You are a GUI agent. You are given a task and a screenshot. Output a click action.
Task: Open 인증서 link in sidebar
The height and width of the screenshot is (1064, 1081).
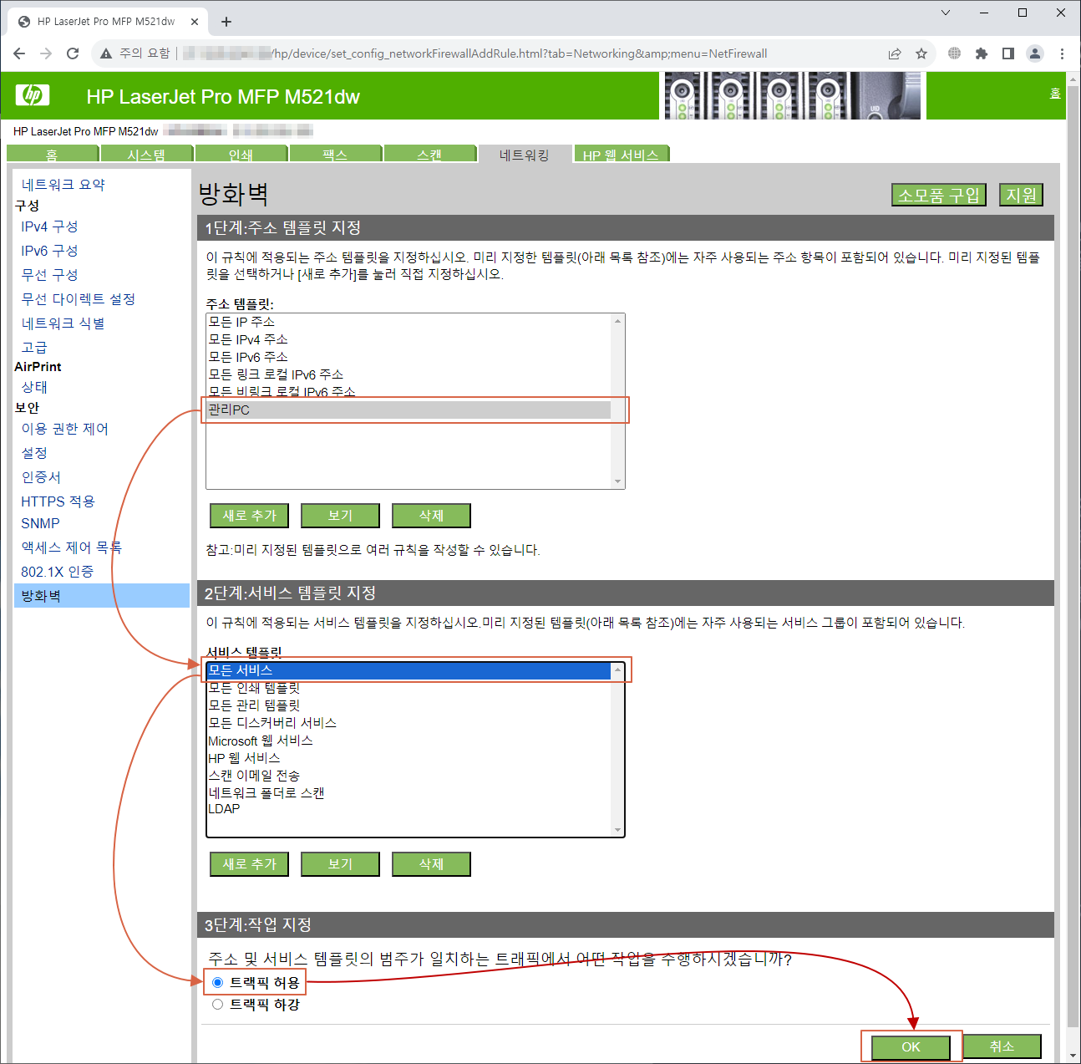point(41,477)
